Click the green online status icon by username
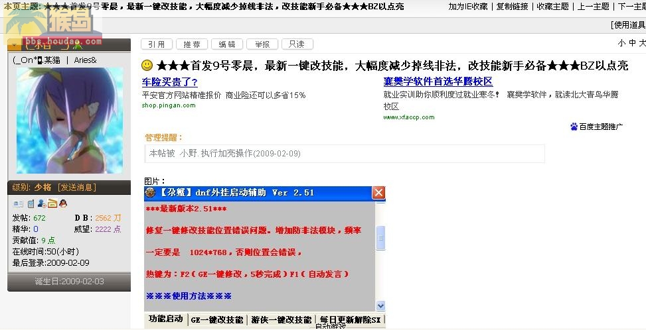The image size is (646, 330). [x=78, y=45]
